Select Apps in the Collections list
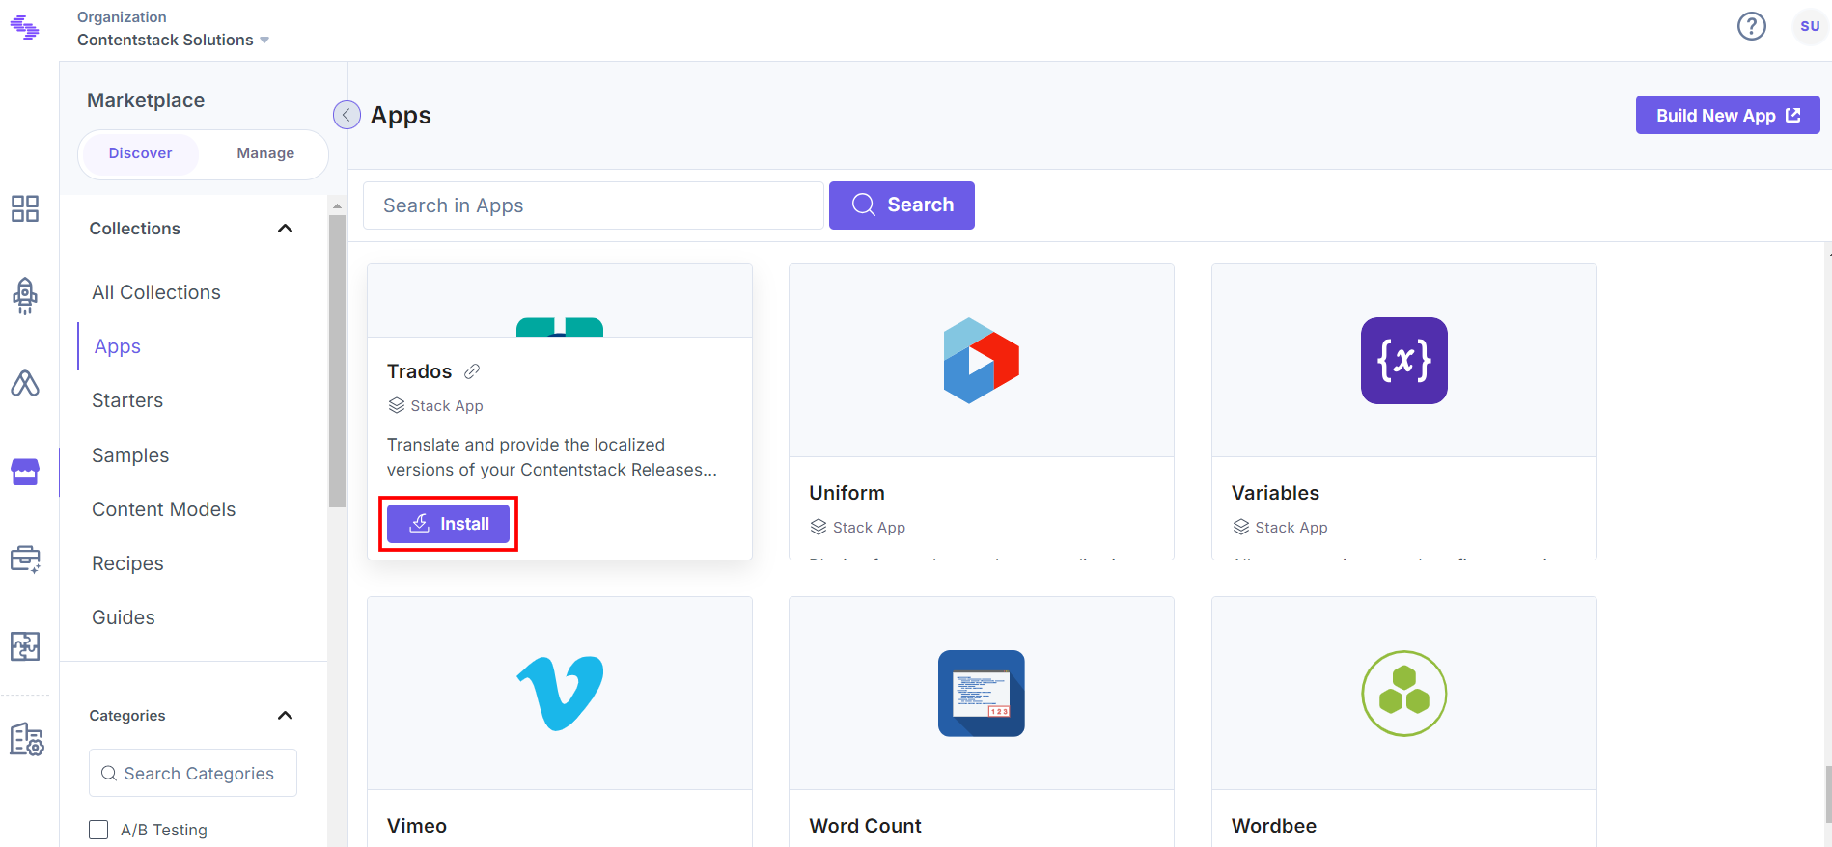 (118, 346)
